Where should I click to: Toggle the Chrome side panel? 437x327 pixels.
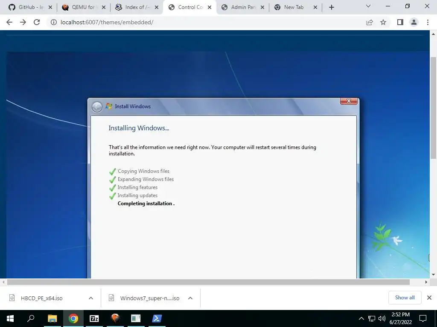tap(400, 22)
